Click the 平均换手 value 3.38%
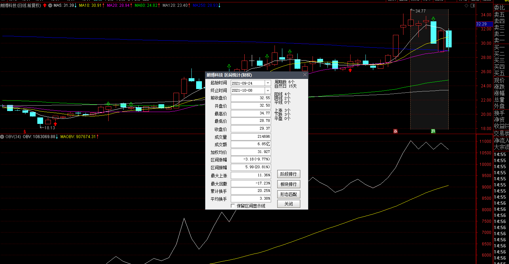This screenshot has width=509, height=264. [251, 199]
